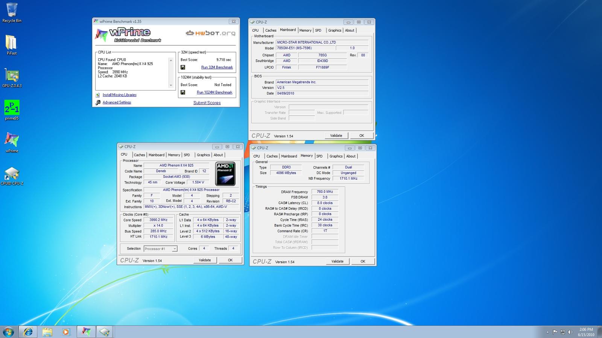
Task: Click the Advanced Settings wrench icon
Action: 98,102
